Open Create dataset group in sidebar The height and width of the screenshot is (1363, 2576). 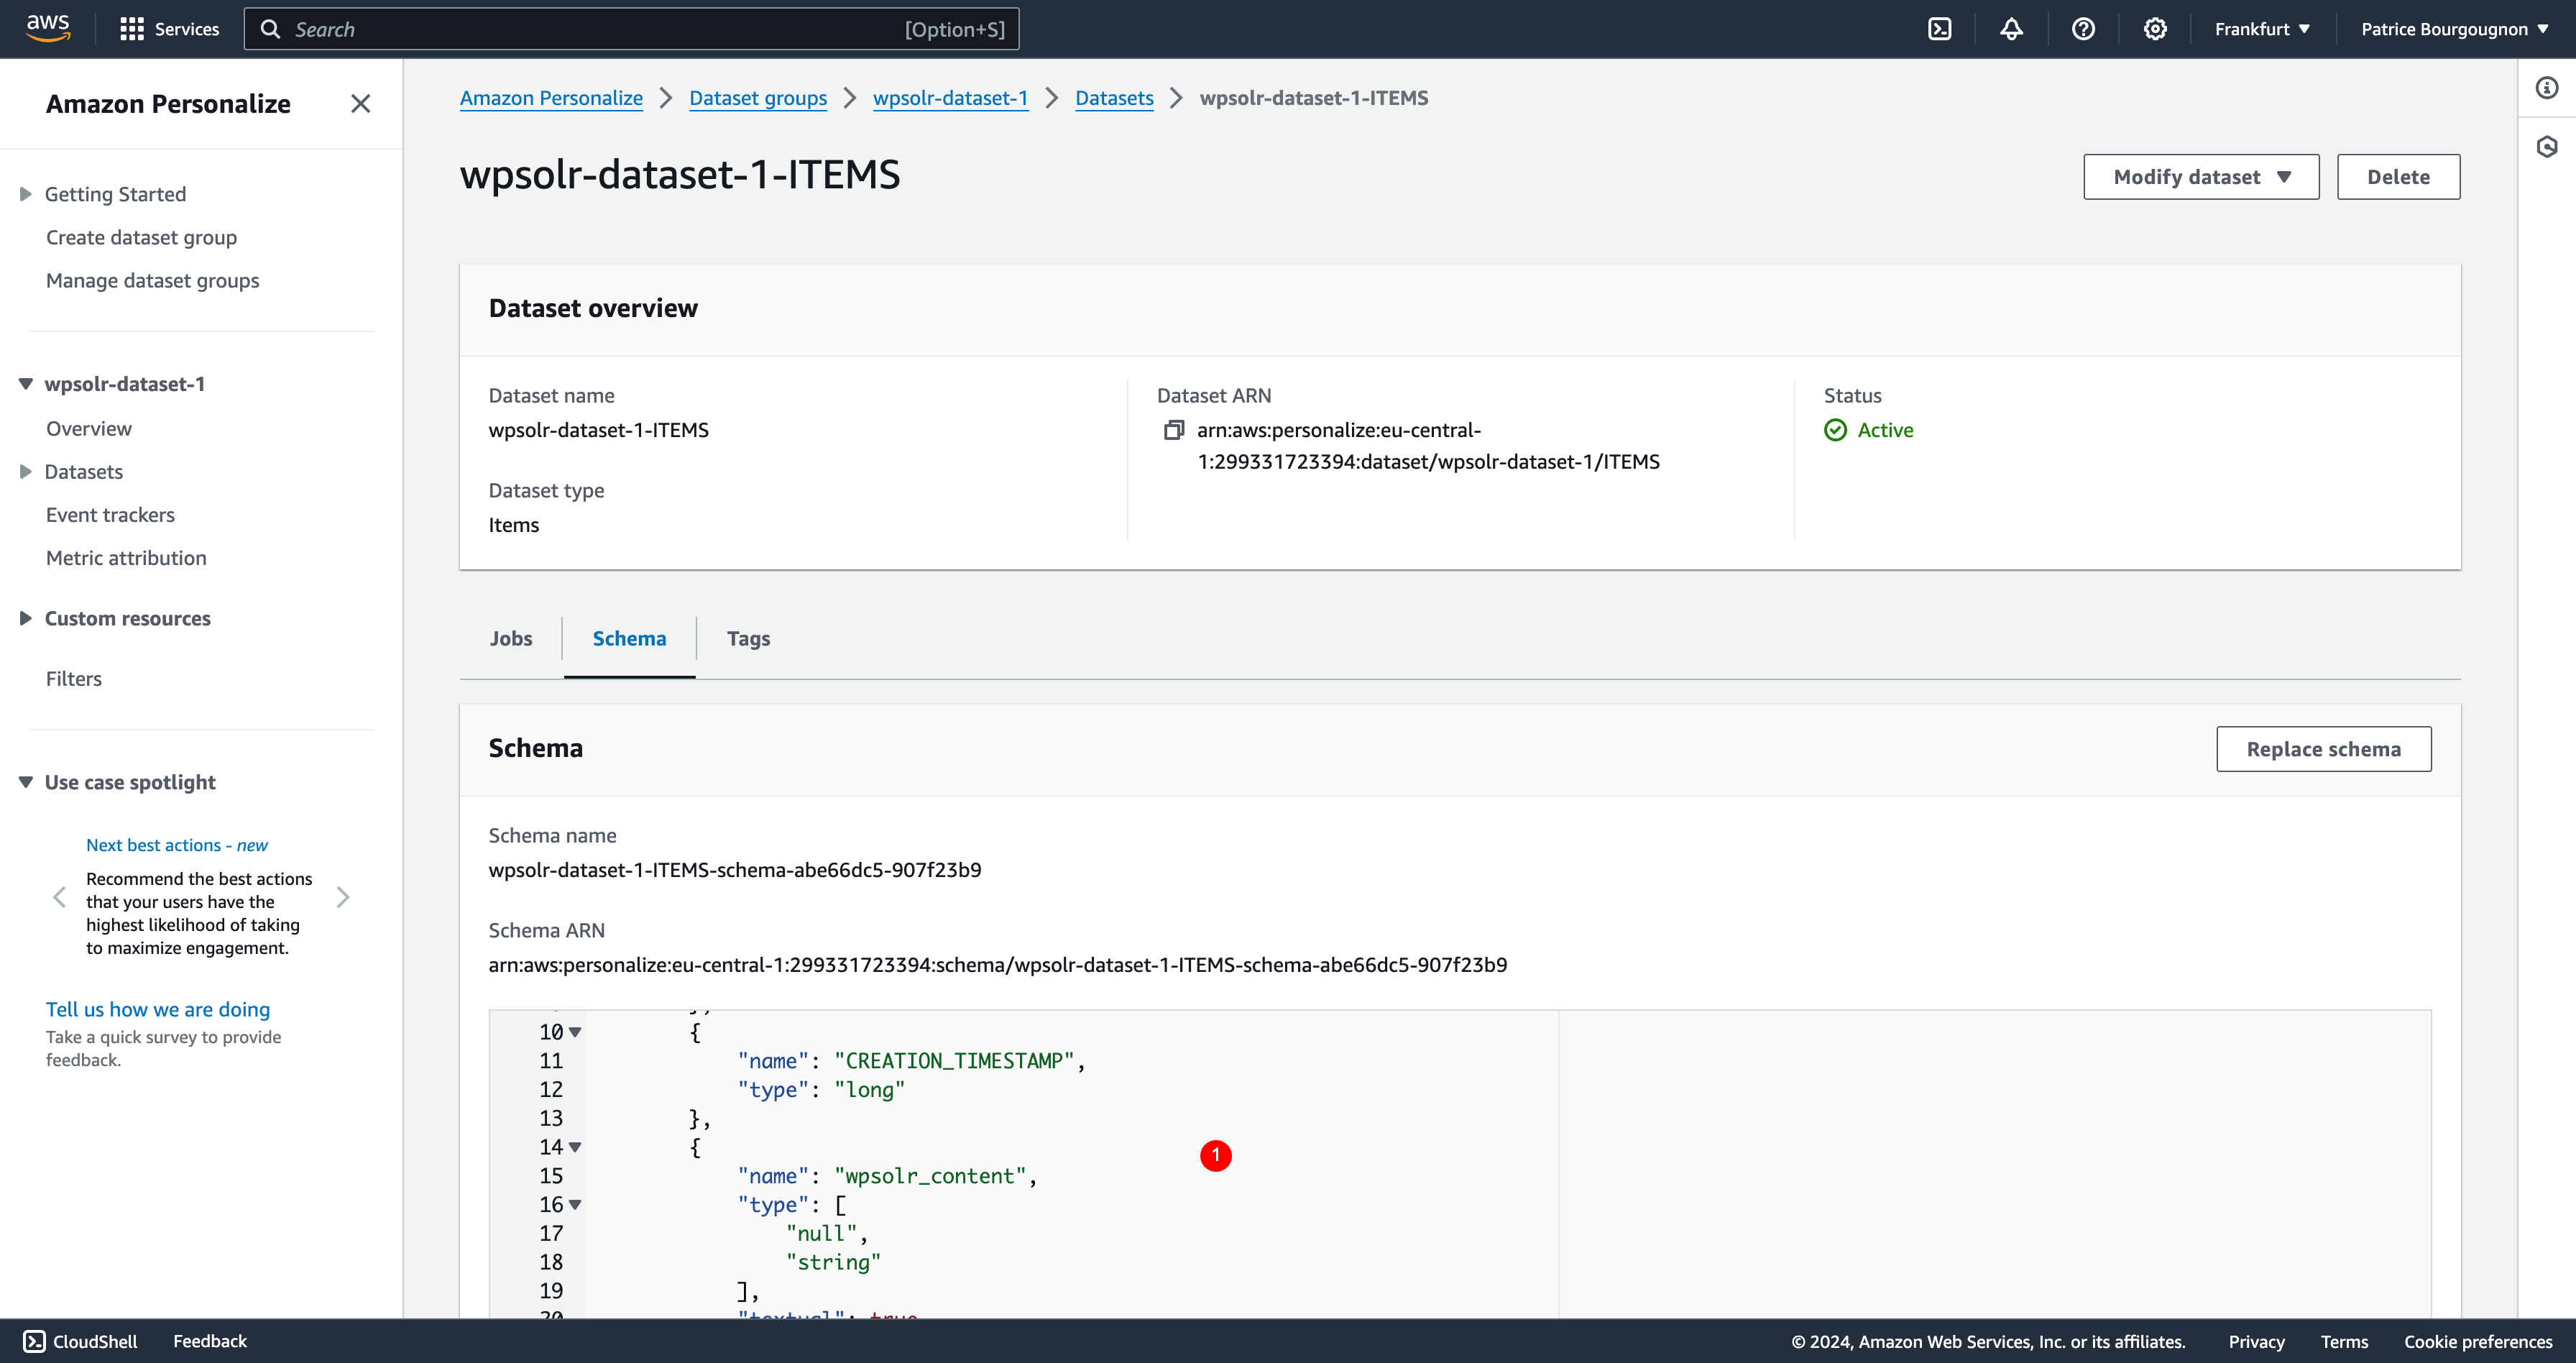pos(141,237)
